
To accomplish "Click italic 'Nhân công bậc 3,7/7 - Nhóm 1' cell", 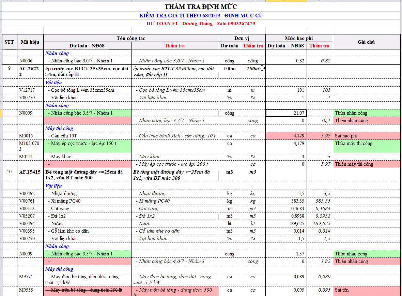I will [174, 120].
